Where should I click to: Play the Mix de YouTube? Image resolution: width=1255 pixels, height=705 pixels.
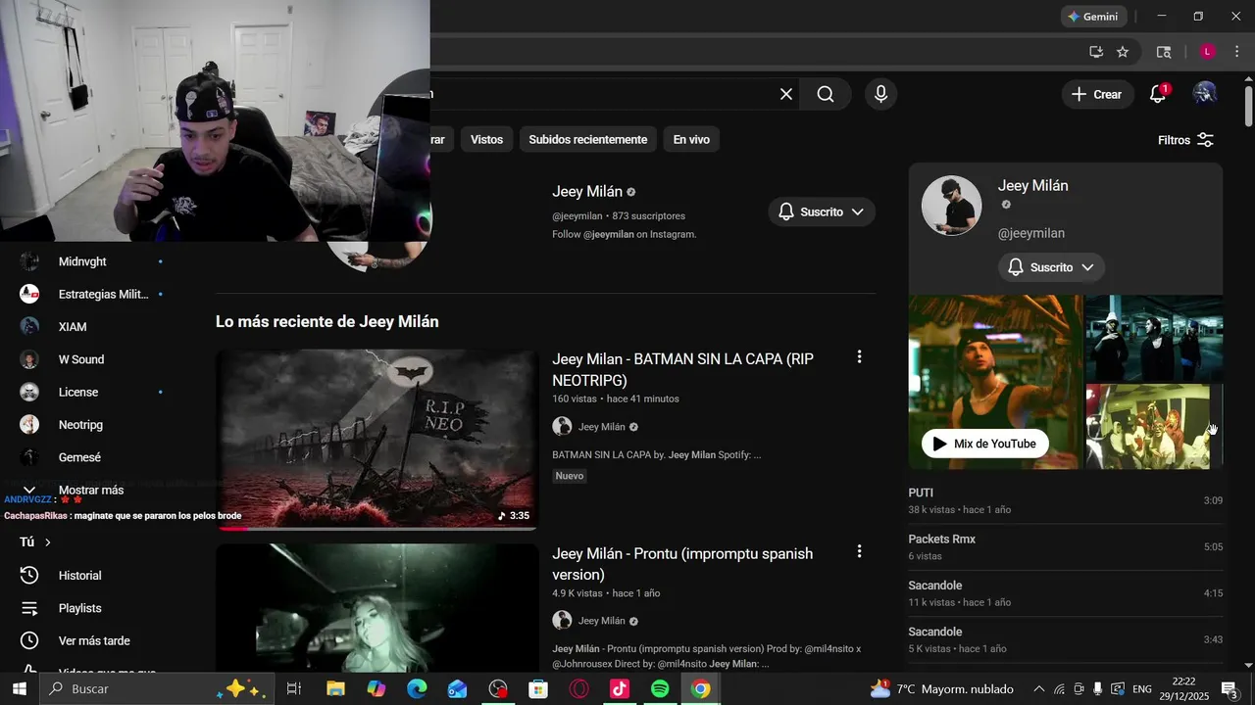click(x=985, y=444)
